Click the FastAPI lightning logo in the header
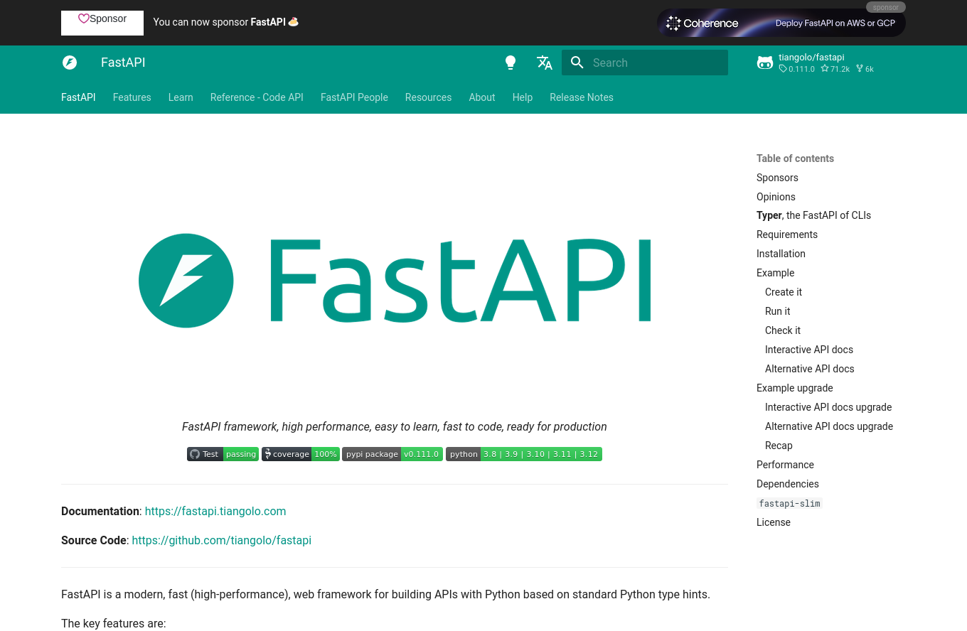This screenshot has height=631, width=967. [x=70, y=63]
